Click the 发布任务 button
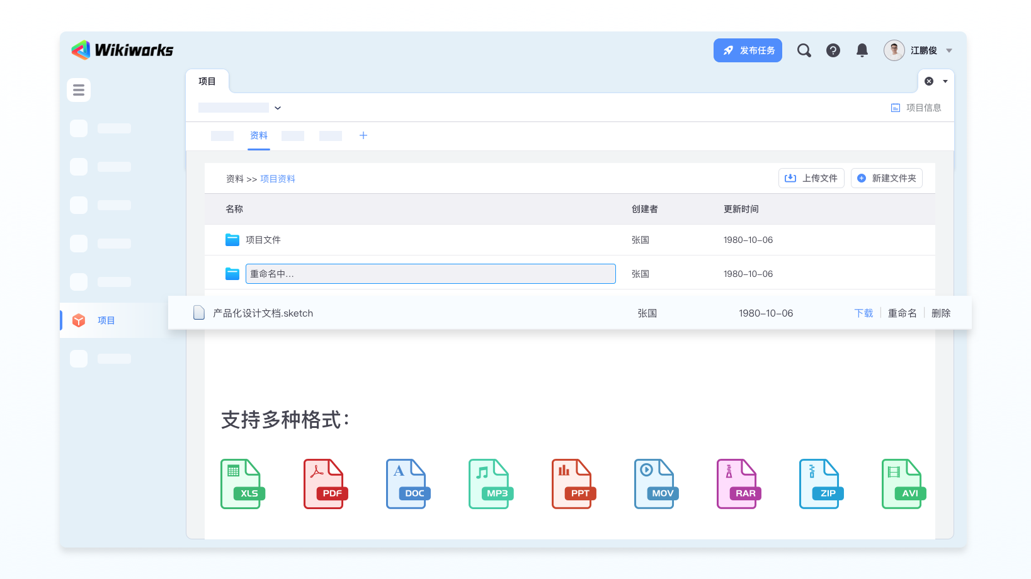This screenshot has height=579, width=1031. (748, 50)
